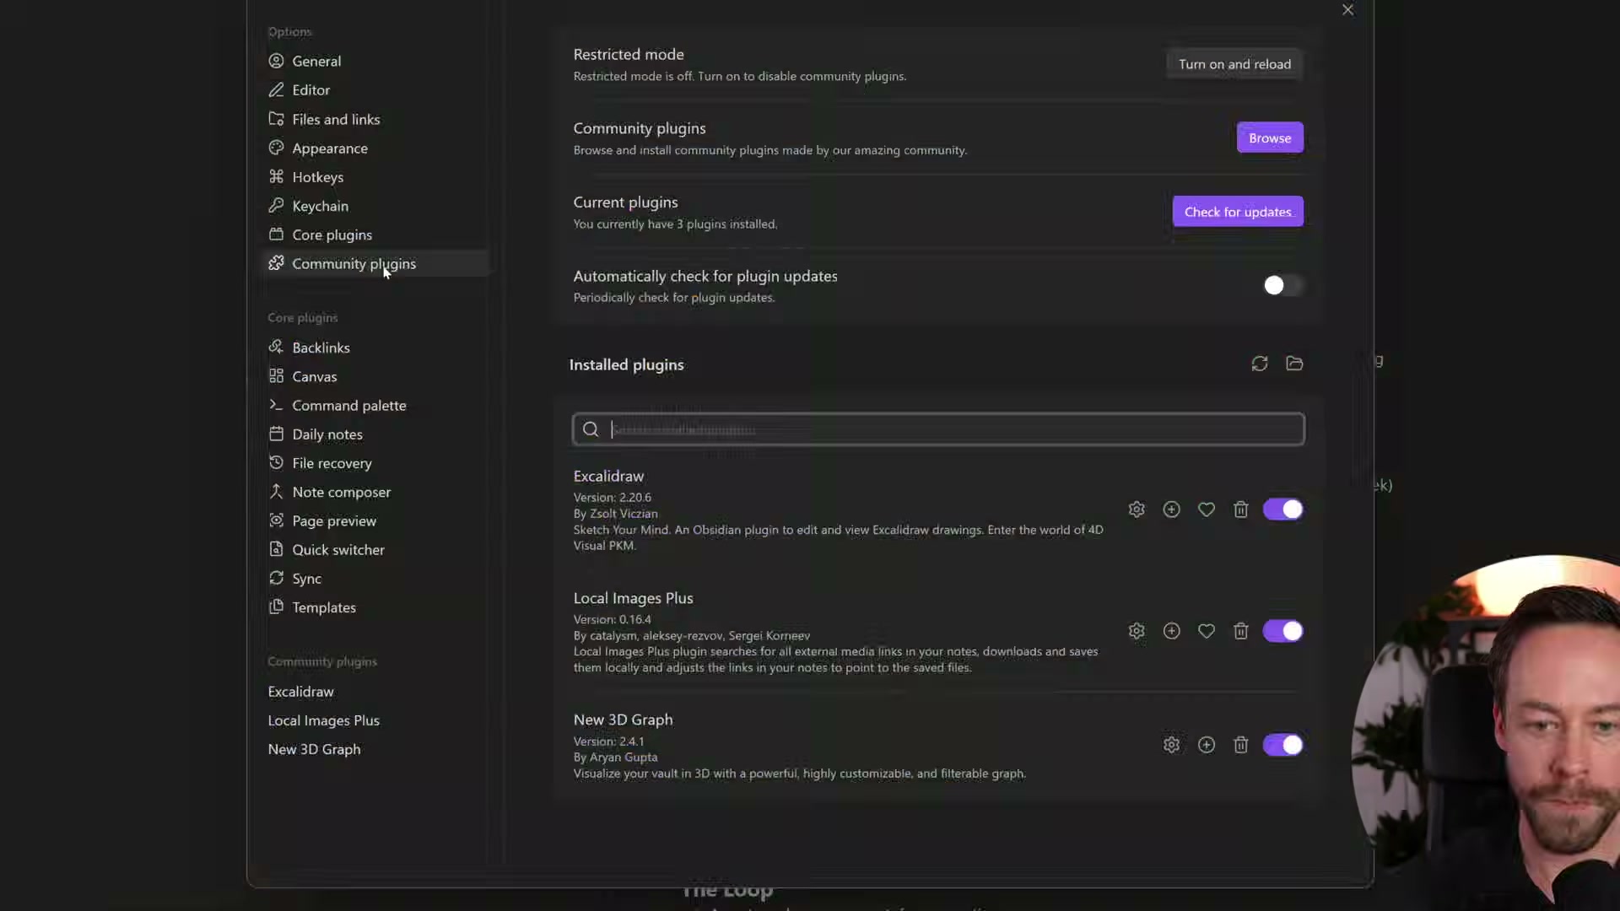Close the settings dialog
Viewport: 1620px width, 911px height.
(x=1347, y=10)
